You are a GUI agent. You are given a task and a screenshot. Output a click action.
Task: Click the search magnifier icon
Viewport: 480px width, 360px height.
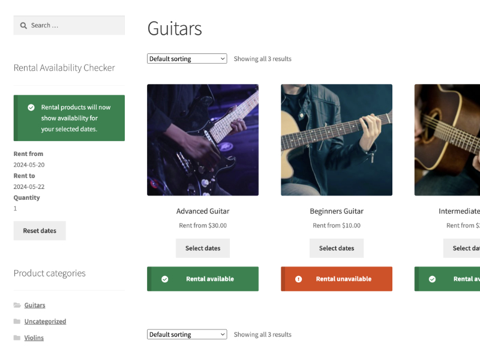click(23, 26)
